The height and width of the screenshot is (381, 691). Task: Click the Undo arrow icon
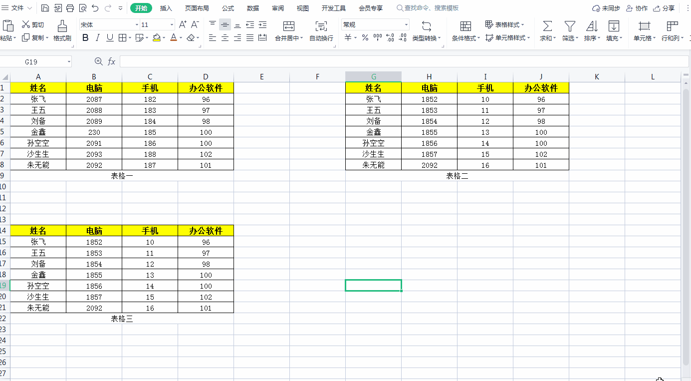pos(95,8)
